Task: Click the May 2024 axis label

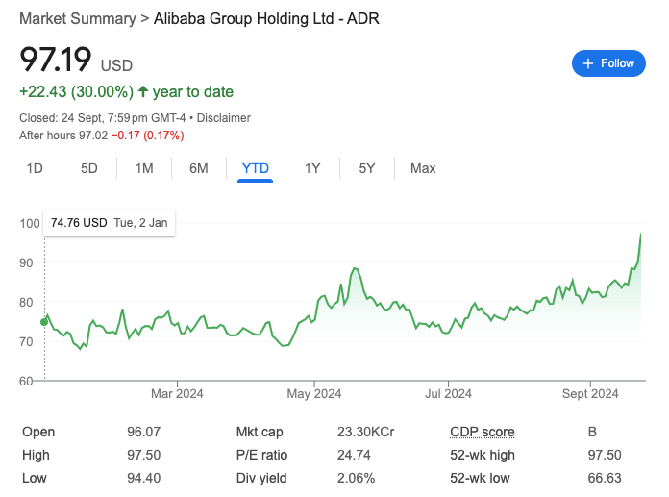Action: click(314, 393)
